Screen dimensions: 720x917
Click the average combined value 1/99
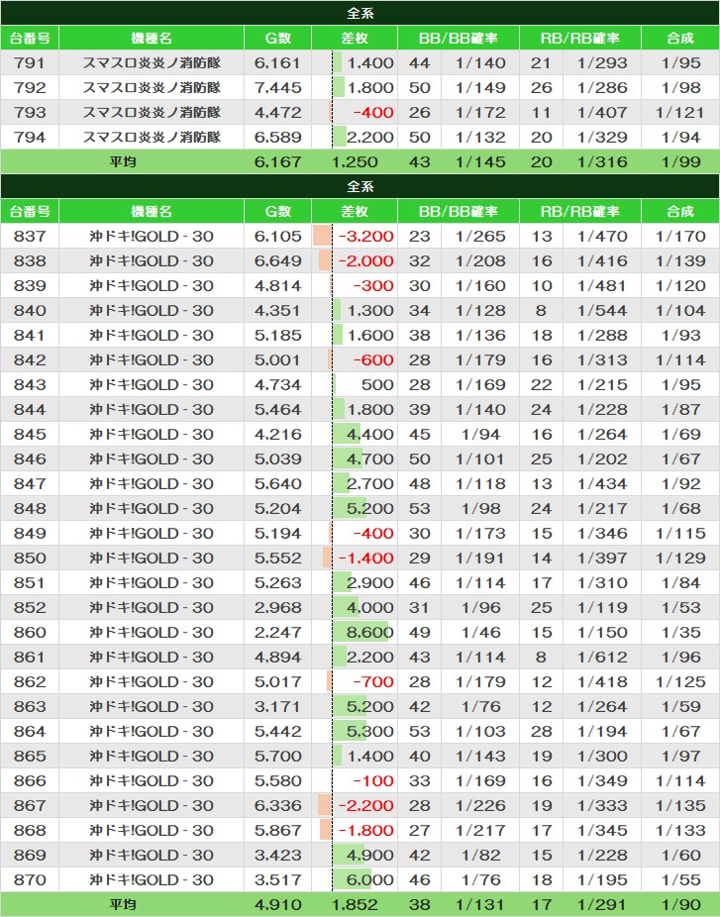[x=680, y=162]
